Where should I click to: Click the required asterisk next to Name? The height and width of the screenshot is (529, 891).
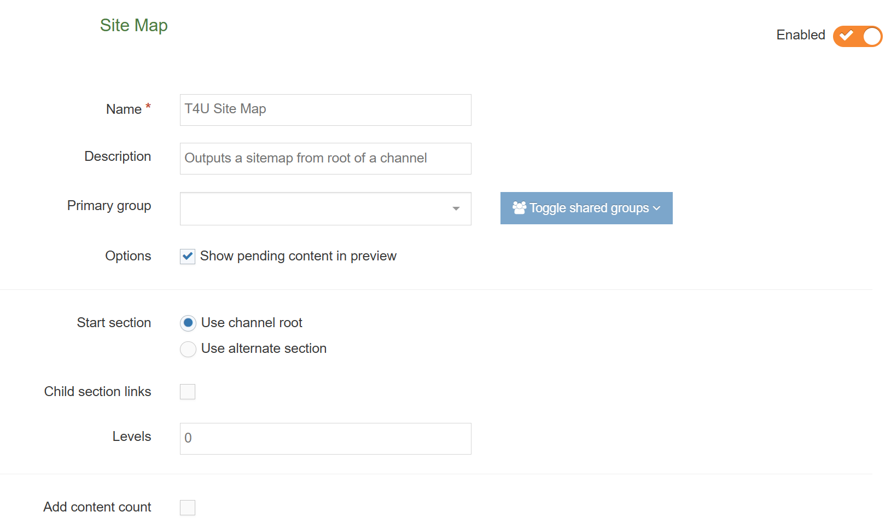[x=148, y=106]
